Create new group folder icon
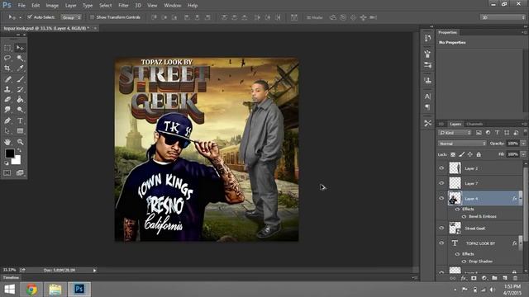 click(494, 278)
